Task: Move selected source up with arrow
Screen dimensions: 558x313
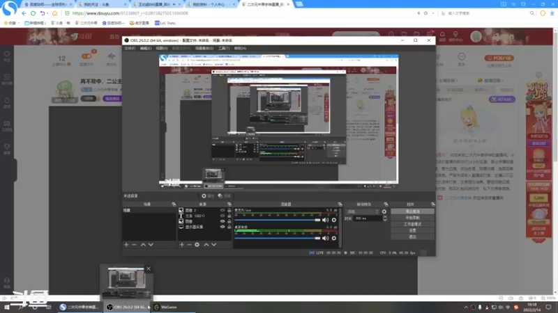Action: coord(206,245)
